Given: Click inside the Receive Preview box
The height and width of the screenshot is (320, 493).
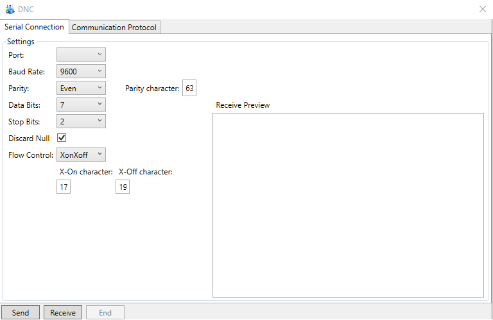Looking at the screenshot, I should coord(348,205).
